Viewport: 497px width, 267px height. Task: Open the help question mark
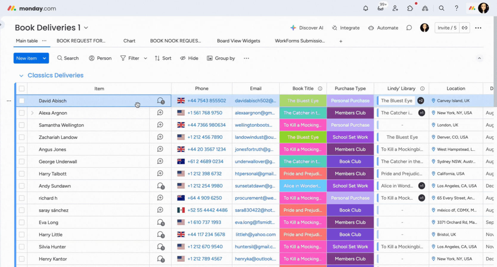pyautogui.click(x=456, y=8)
